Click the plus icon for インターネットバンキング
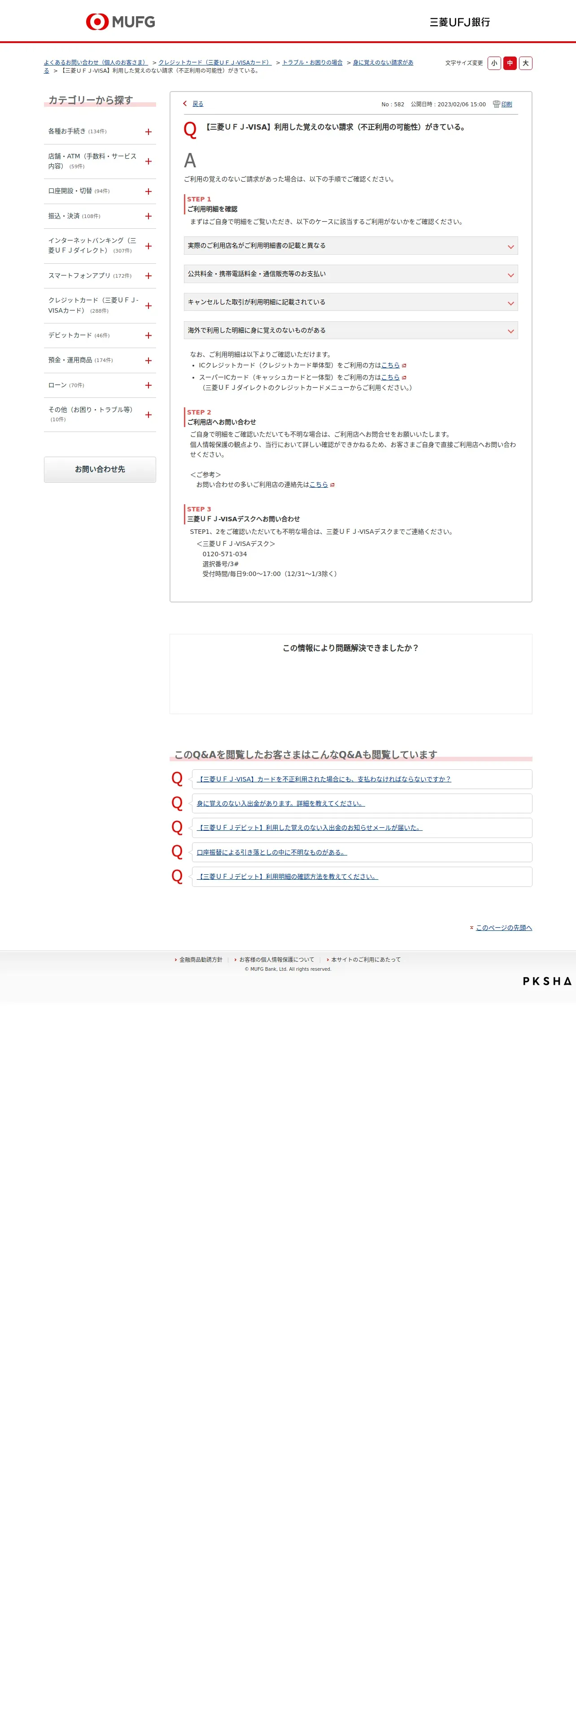This screenshot has height=1728, width=576. [148, 246]
